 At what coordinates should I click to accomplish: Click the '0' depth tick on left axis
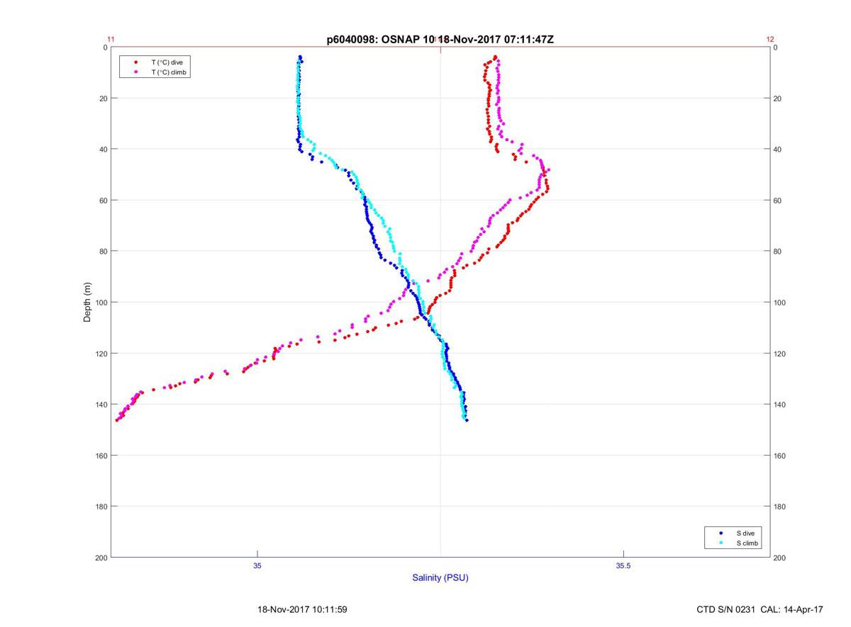pos(105,47)
